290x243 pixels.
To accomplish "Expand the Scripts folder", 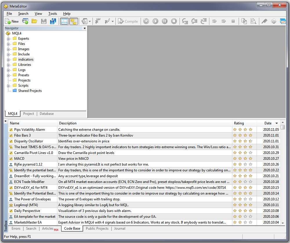I will (x=8, y=86).
